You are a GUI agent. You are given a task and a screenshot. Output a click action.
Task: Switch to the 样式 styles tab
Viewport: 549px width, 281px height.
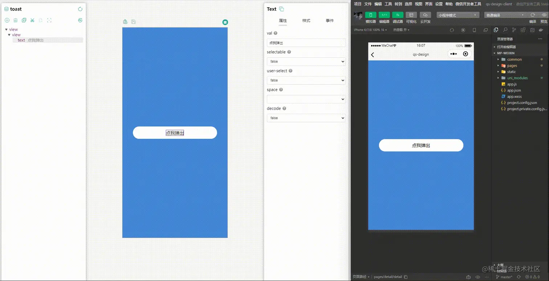point(306,21)
